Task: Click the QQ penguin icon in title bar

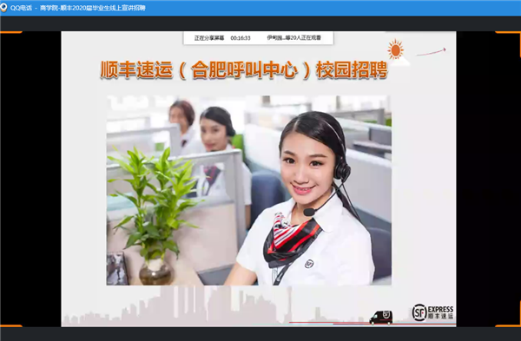Action: pos(3,7)
